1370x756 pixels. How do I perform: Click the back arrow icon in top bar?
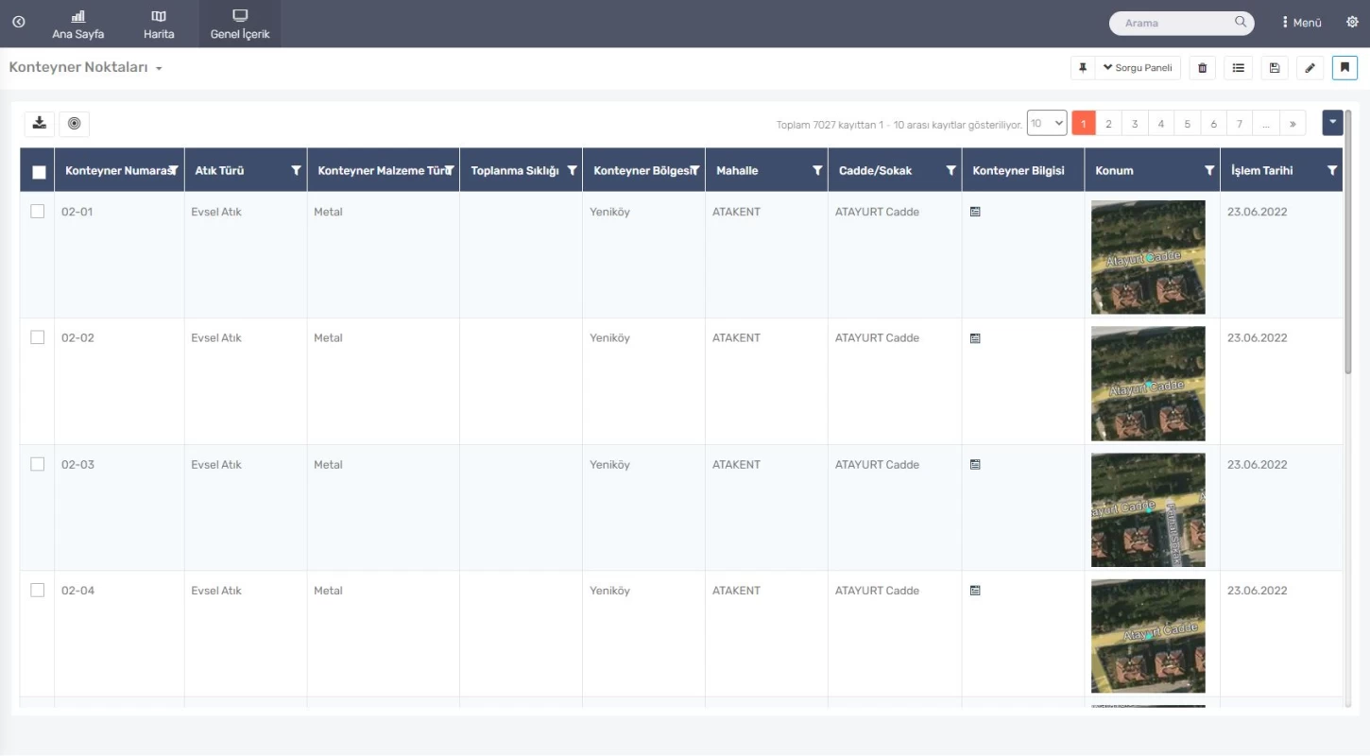(x=18, y=22)
